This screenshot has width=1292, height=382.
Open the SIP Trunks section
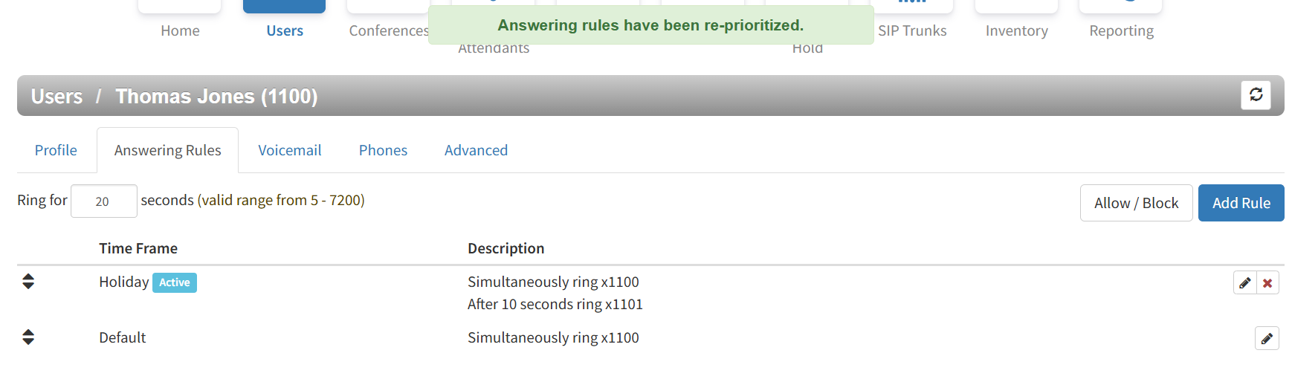(x=912, y=30)
